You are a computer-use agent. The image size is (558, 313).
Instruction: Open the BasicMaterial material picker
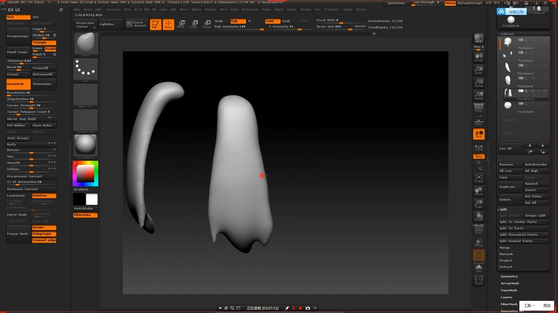[85, 147]
